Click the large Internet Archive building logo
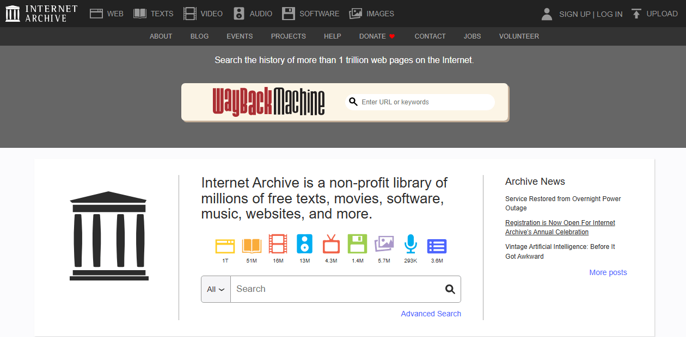 (109, 236)
